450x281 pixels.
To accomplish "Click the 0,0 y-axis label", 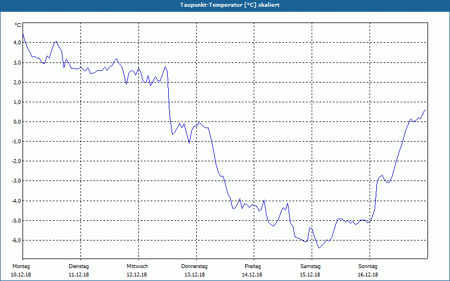I will pos(17,122).
